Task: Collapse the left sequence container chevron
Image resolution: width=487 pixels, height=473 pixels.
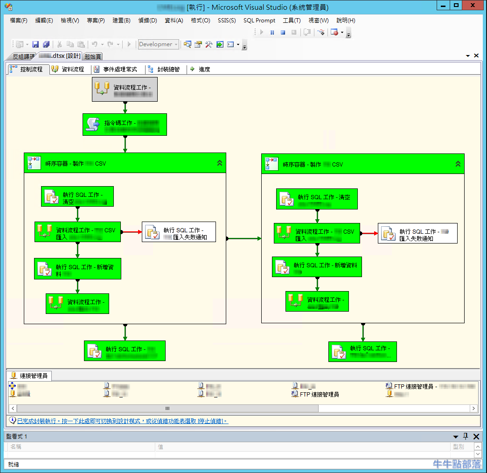Action: 220,163
